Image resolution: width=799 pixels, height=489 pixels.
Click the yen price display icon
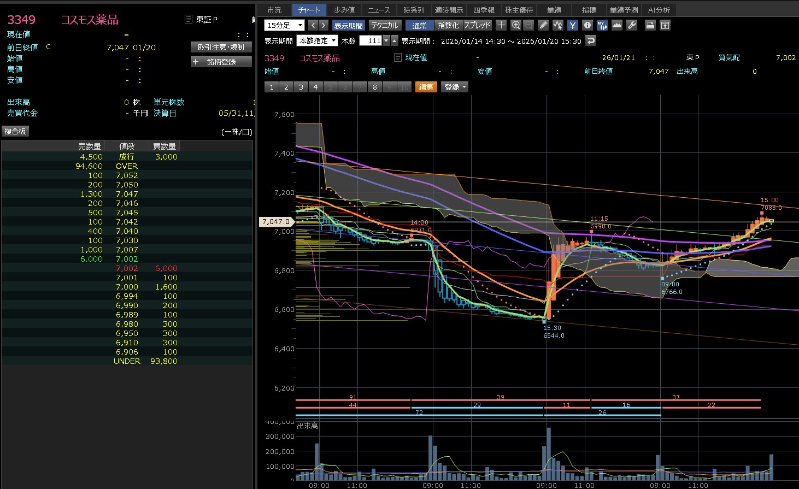tap(572, 25)
